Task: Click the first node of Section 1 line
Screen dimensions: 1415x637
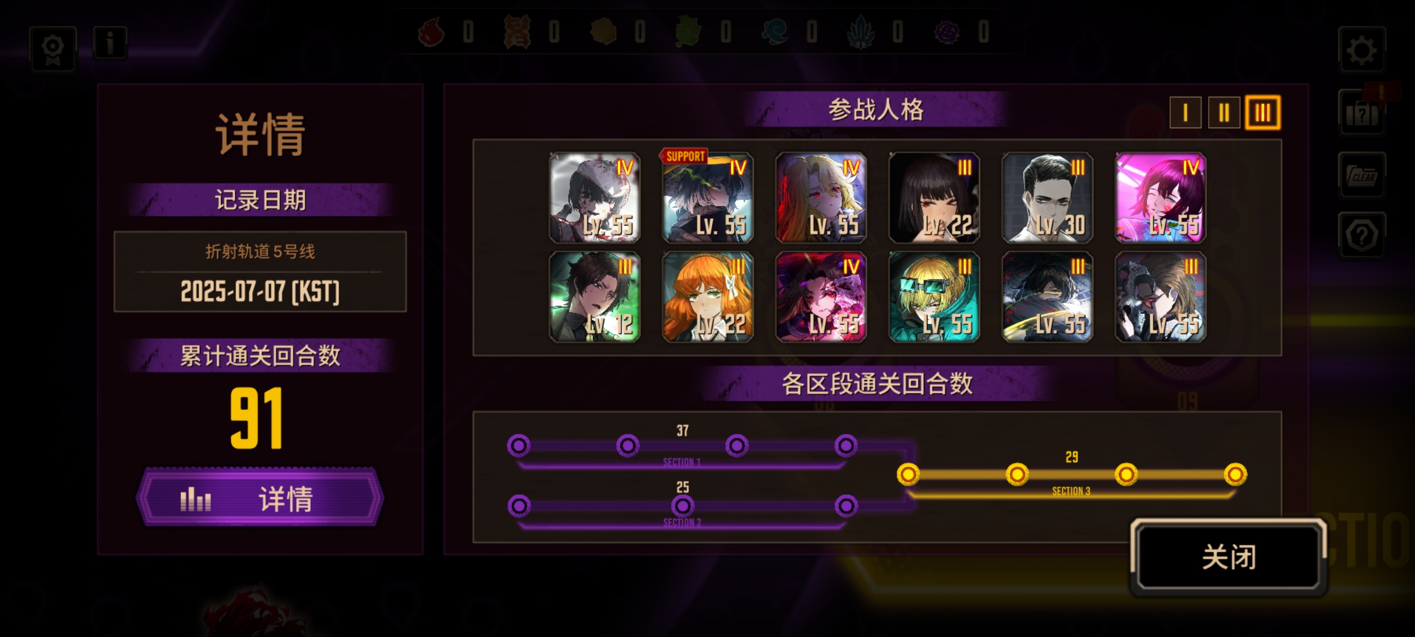Action: (519, 446)
